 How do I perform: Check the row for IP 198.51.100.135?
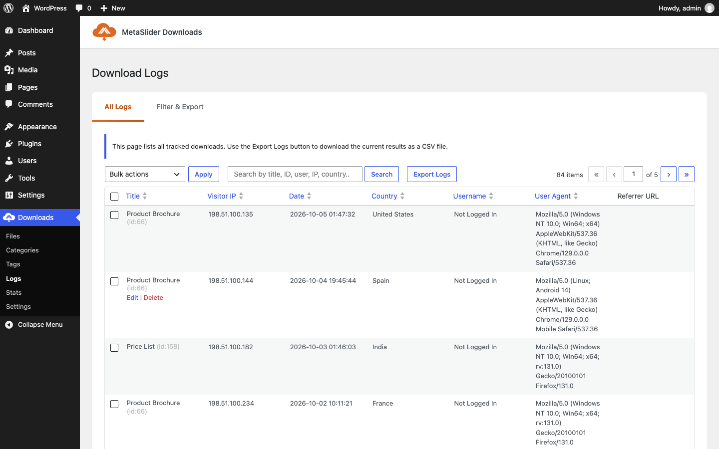pyautogui.click(x=114, y=215)
